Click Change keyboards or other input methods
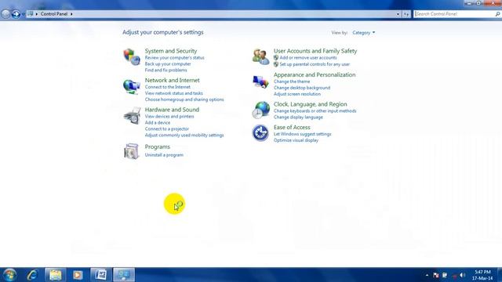This screenshot has width=502, height=282. pos(315,111)
